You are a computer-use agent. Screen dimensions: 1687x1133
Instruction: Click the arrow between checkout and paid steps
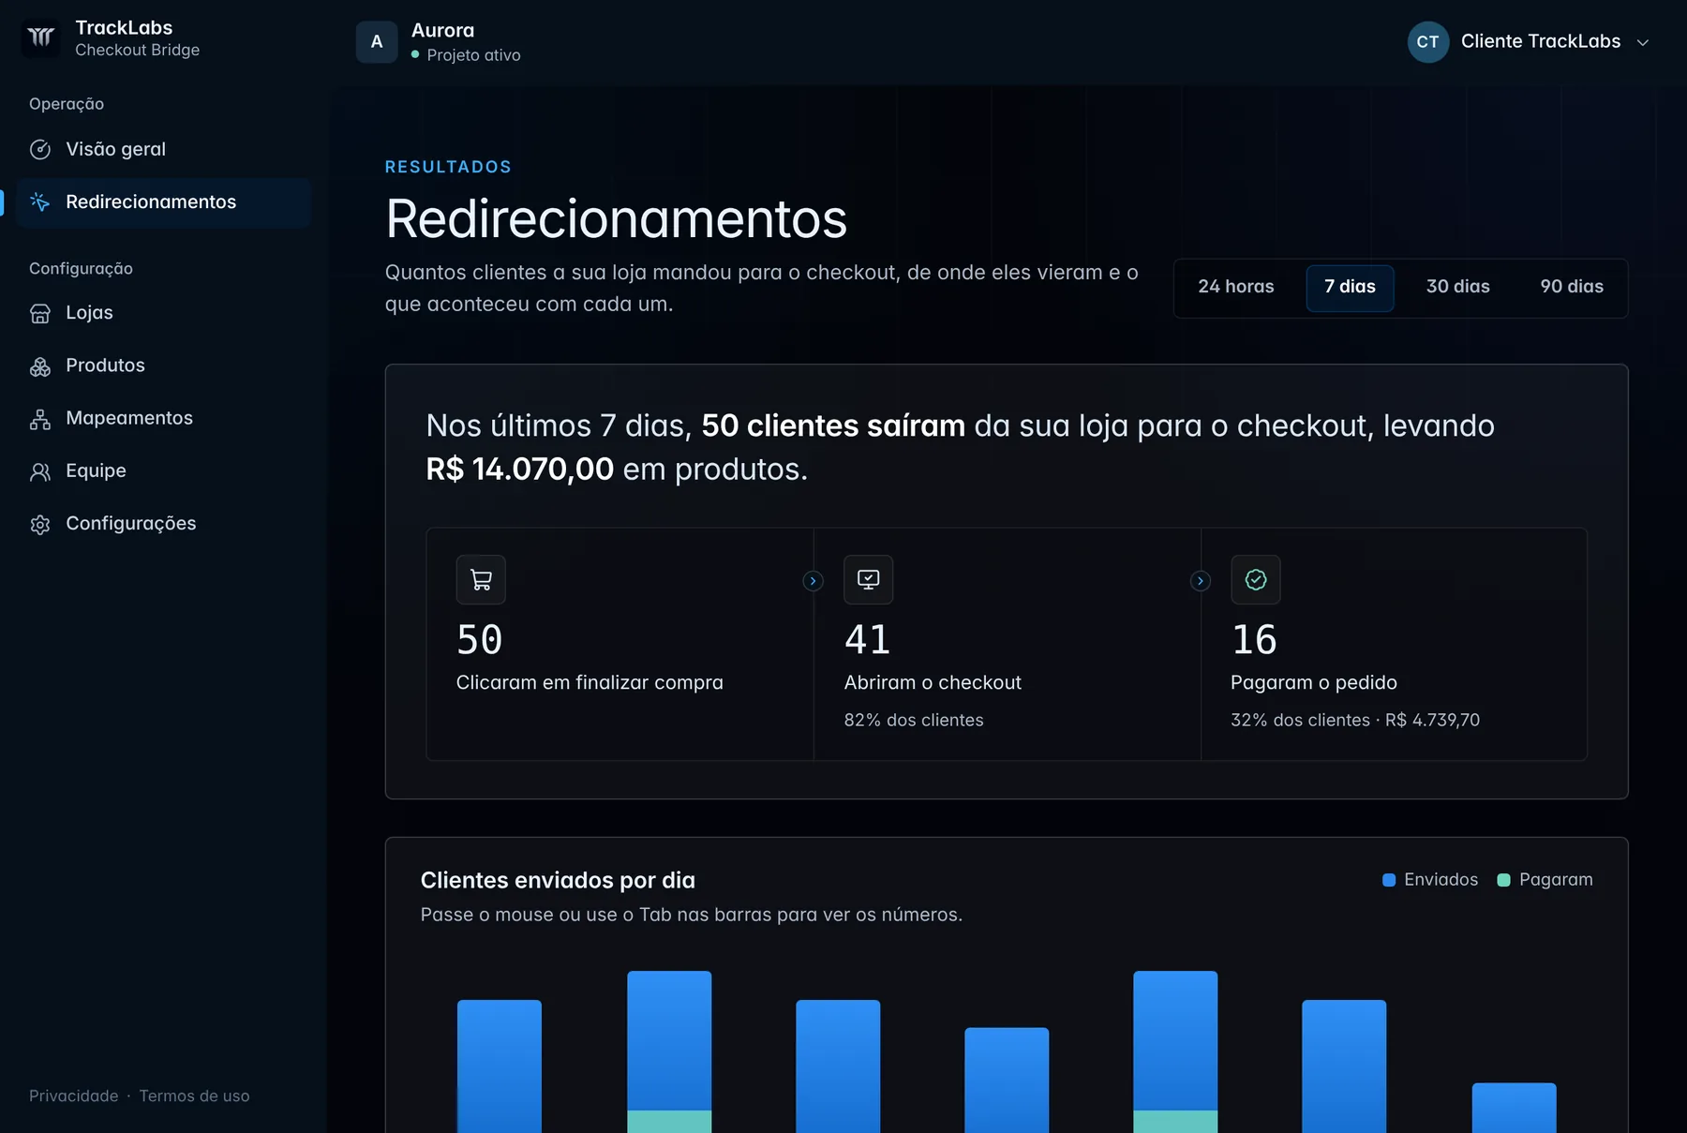pyautogui.click(x=1201, y=581)
